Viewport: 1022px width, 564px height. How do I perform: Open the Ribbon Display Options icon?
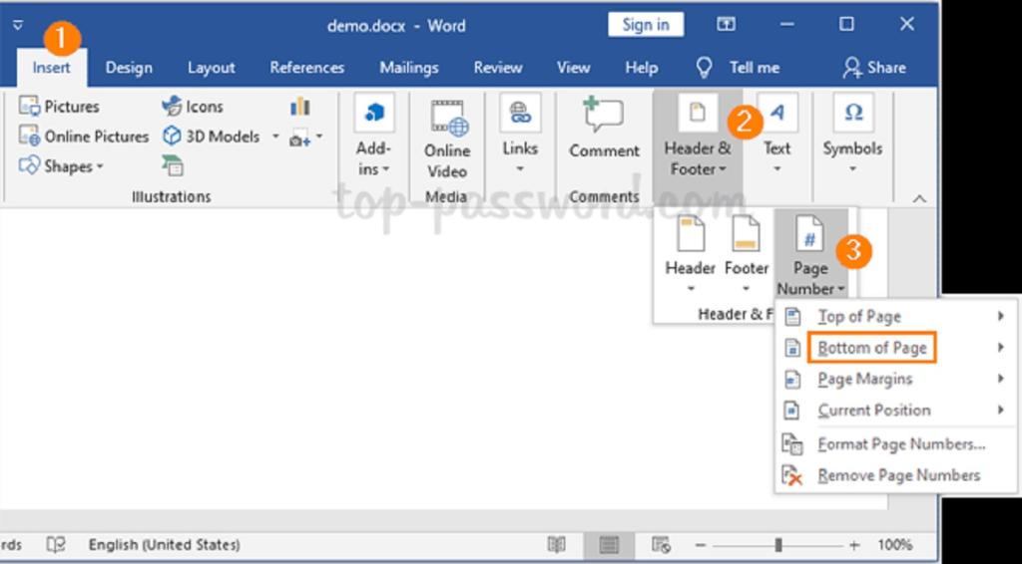[x=726, y=25]
